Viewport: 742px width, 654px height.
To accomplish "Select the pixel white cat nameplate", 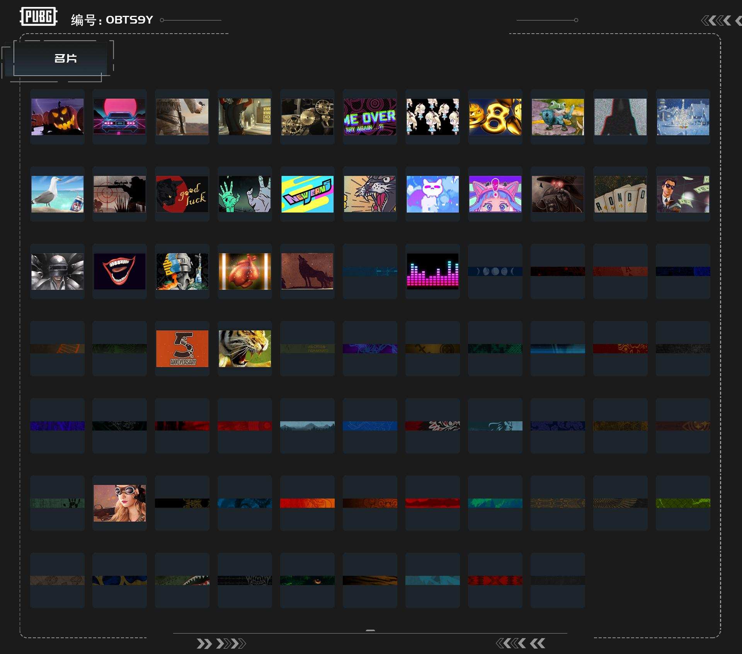I will point(432,194).
